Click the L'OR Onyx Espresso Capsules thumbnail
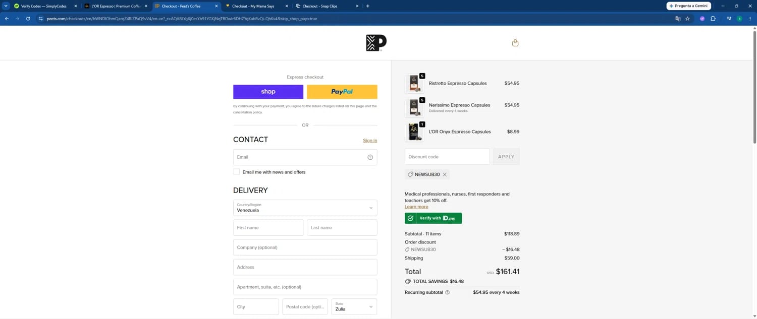Image resolution: width=757 pixels, height=319 pixels. click(414, 132)
